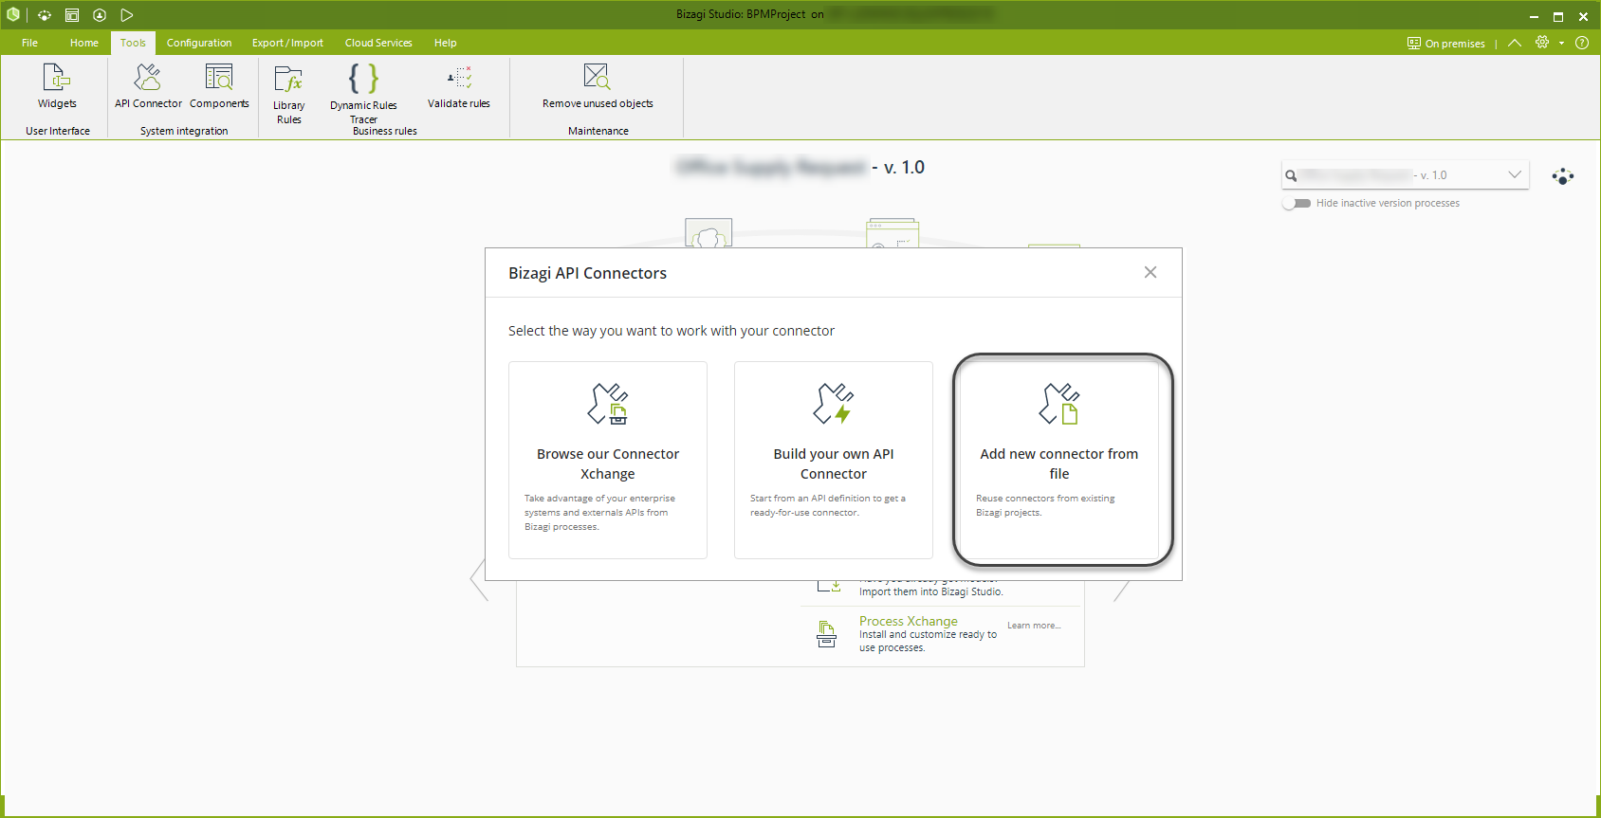
Task: Choose Add new connector from file card
Action: (x=1059, y=460)
